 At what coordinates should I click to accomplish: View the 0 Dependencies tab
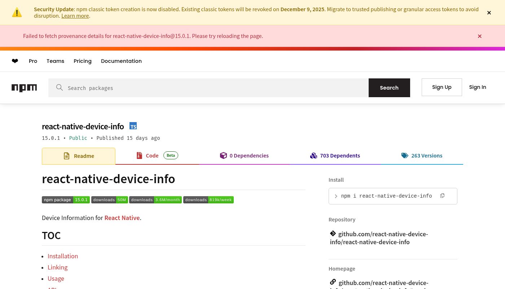tap(244, 156)
